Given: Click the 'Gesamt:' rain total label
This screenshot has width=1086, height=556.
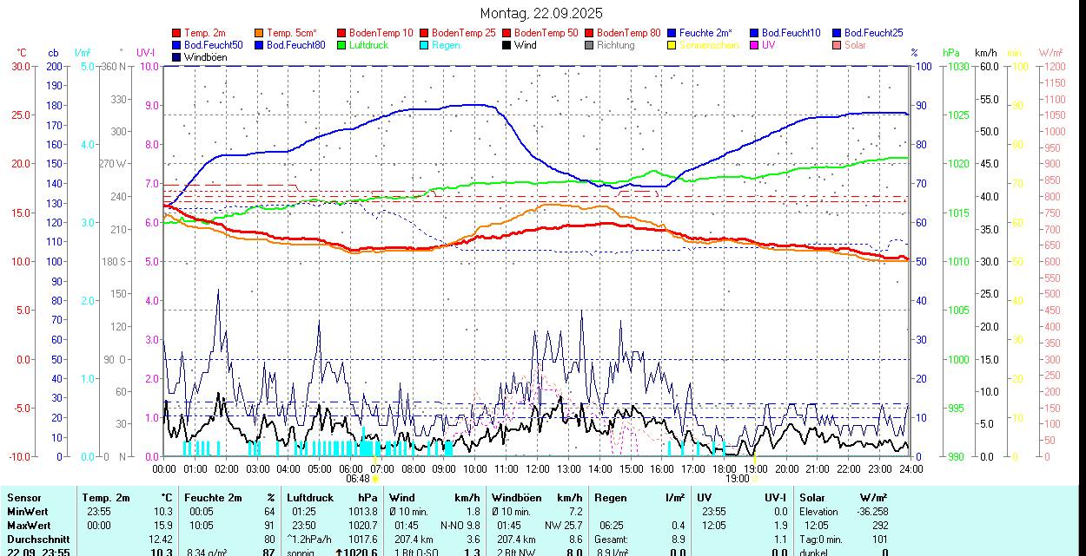Looking at the screenshot, I should pos(611,540).
